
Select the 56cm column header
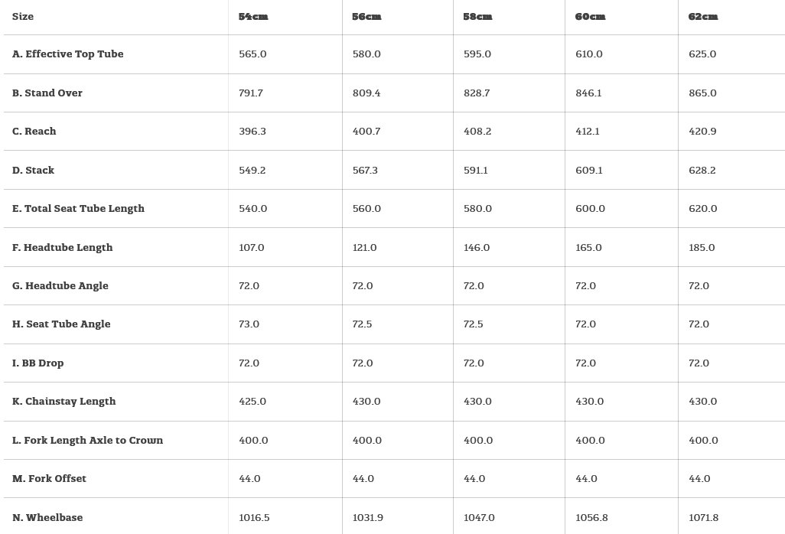[366, 17]
